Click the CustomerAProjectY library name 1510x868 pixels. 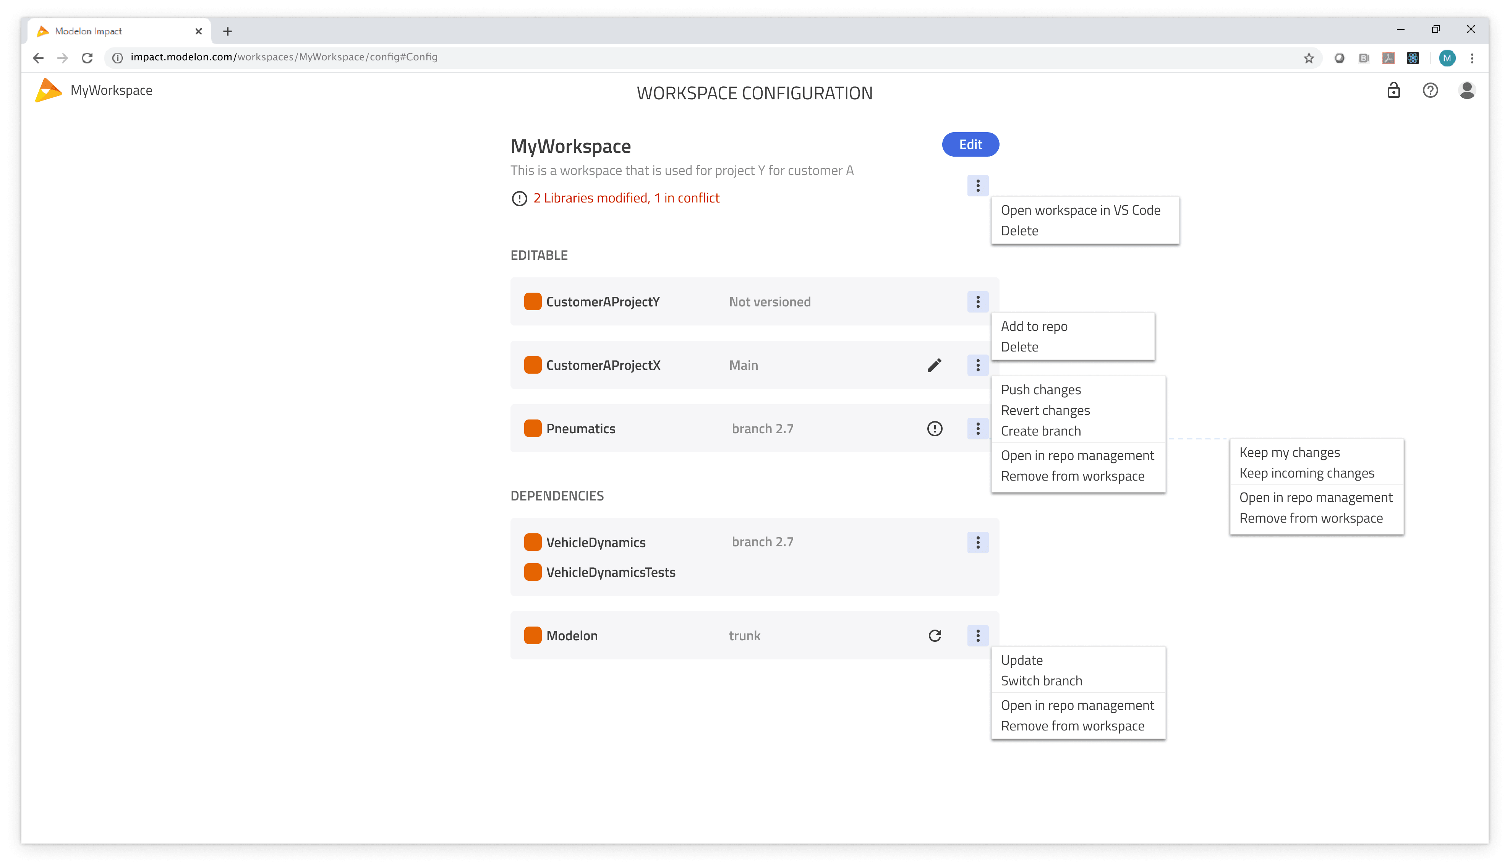(x=603, y=302)
